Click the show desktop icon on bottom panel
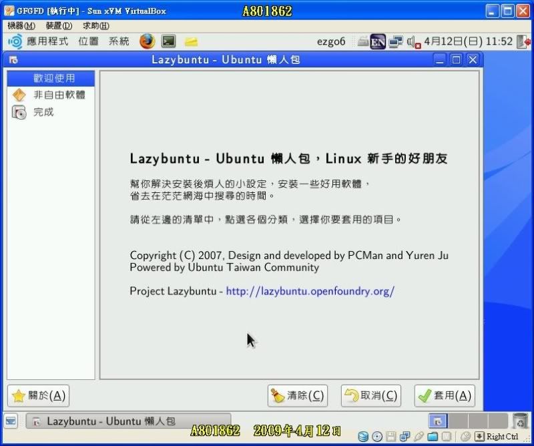Viewport: 534px width, 446px height. 11,421
